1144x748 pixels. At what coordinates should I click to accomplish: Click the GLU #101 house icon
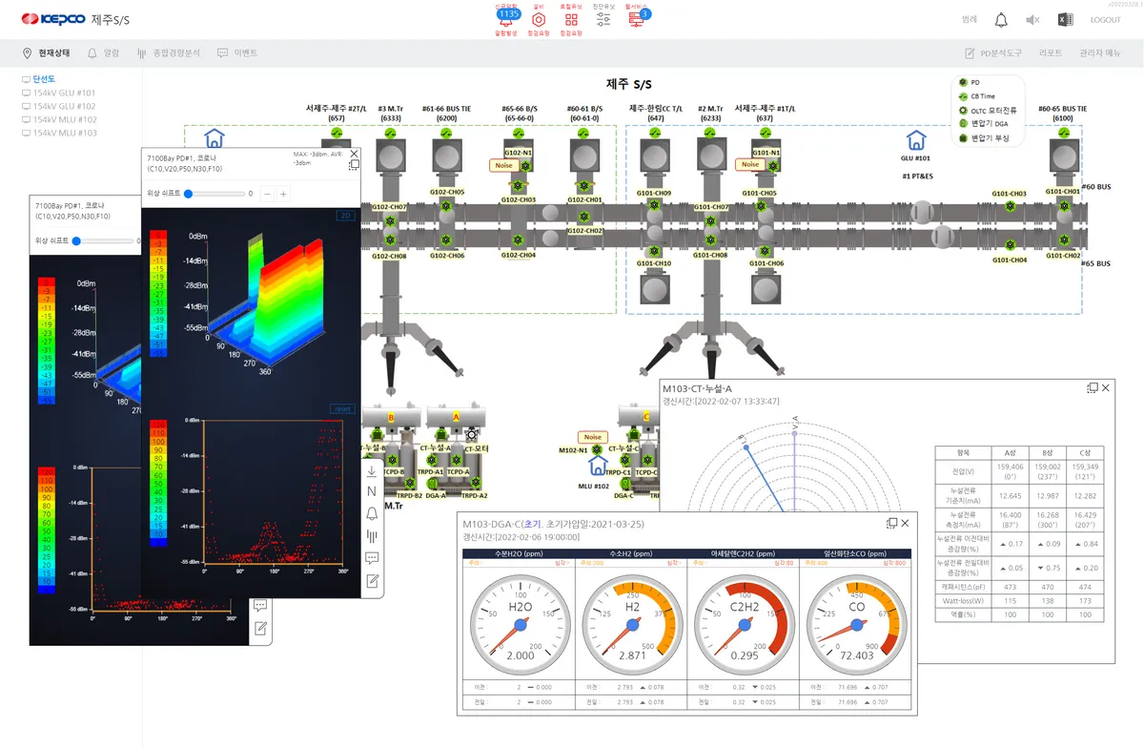click(915, 141)
